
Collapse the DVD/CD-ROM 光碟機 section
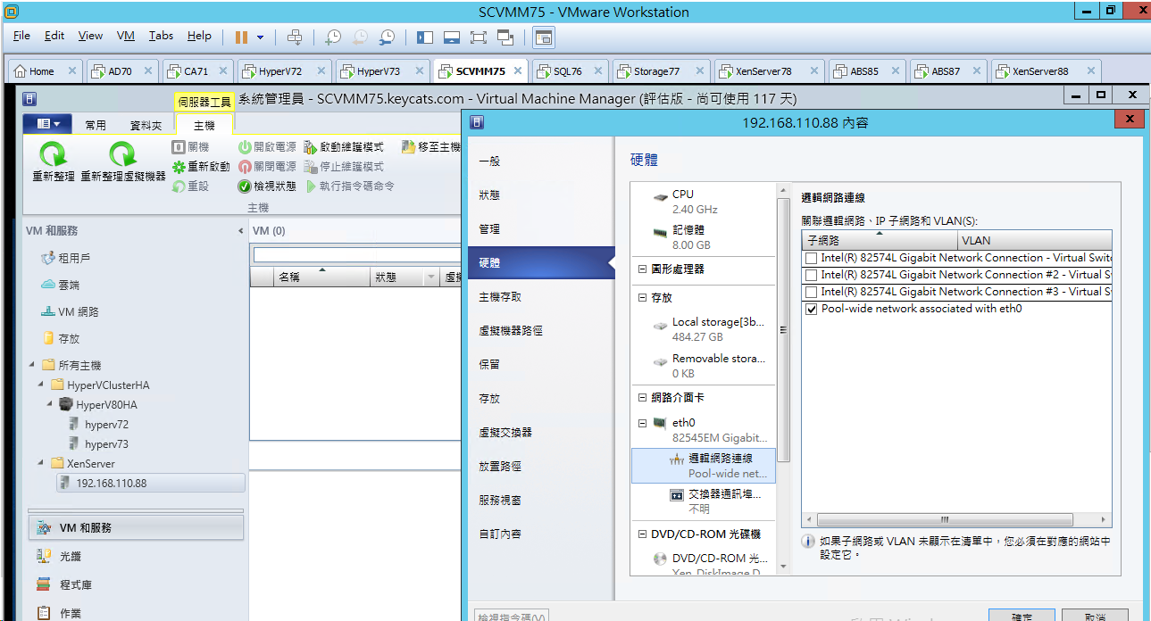tap(642, 534)
